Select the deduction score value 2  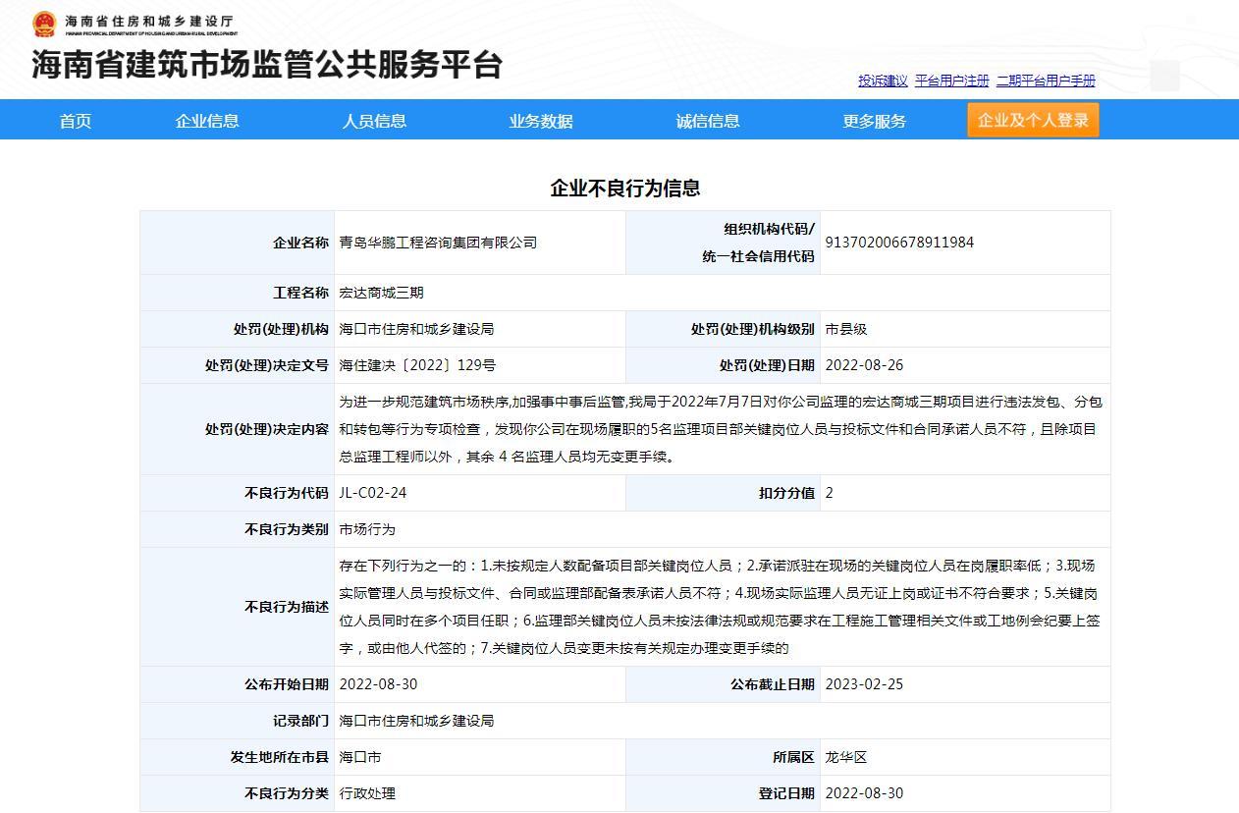[830, 493]
